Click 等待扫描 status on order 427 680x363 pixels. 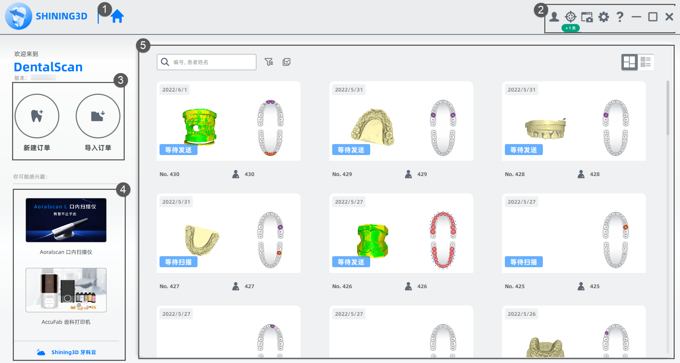tap(178, 262)
